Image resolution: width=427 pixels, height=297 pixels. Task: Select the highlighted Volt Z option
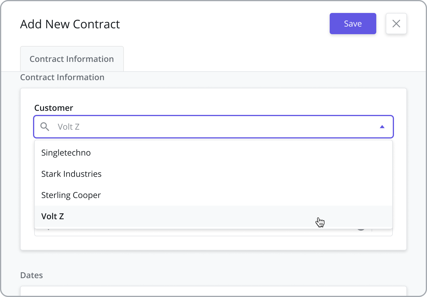tap(213, 216)
